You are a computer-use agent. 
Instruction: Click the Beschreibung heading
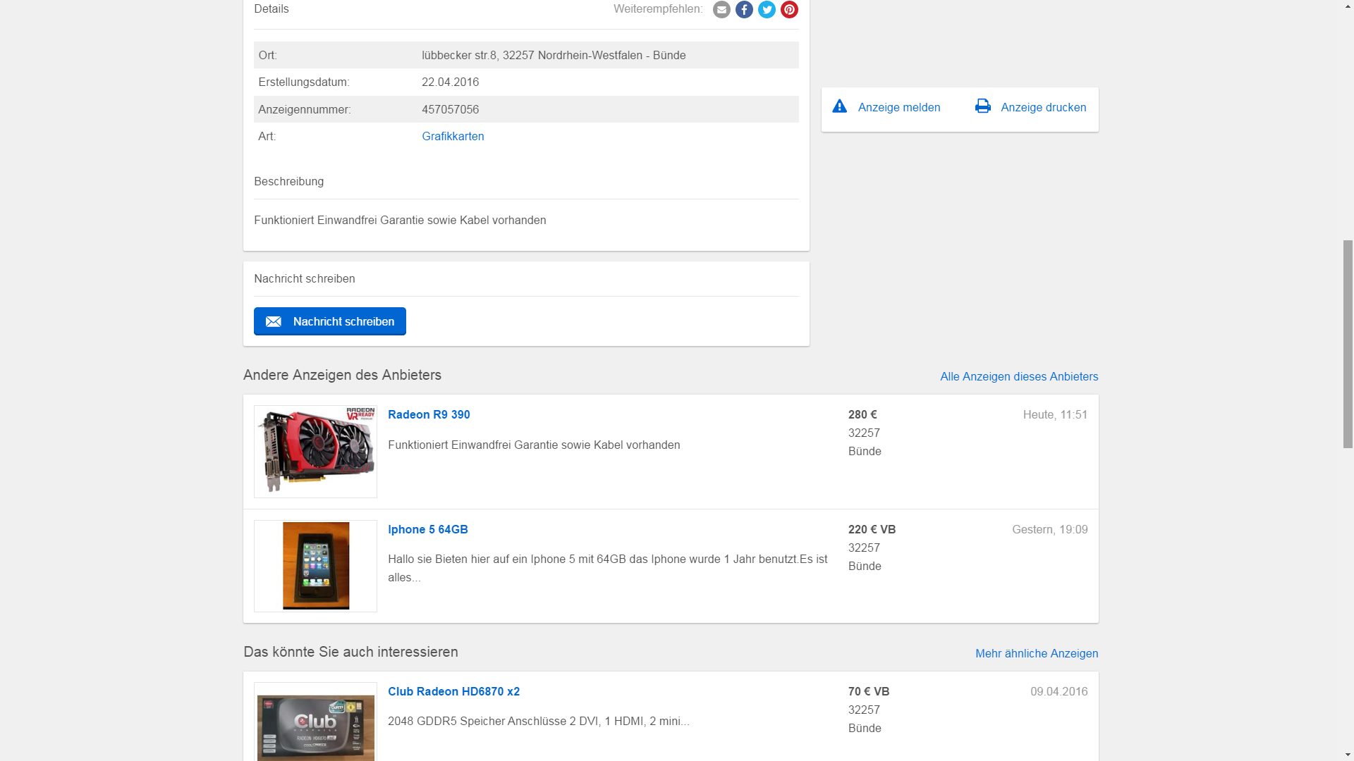(288, 181)
